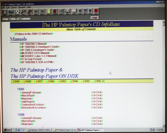Open 1998 May/June issue
The image size is (167, 133).
[27, 124]
